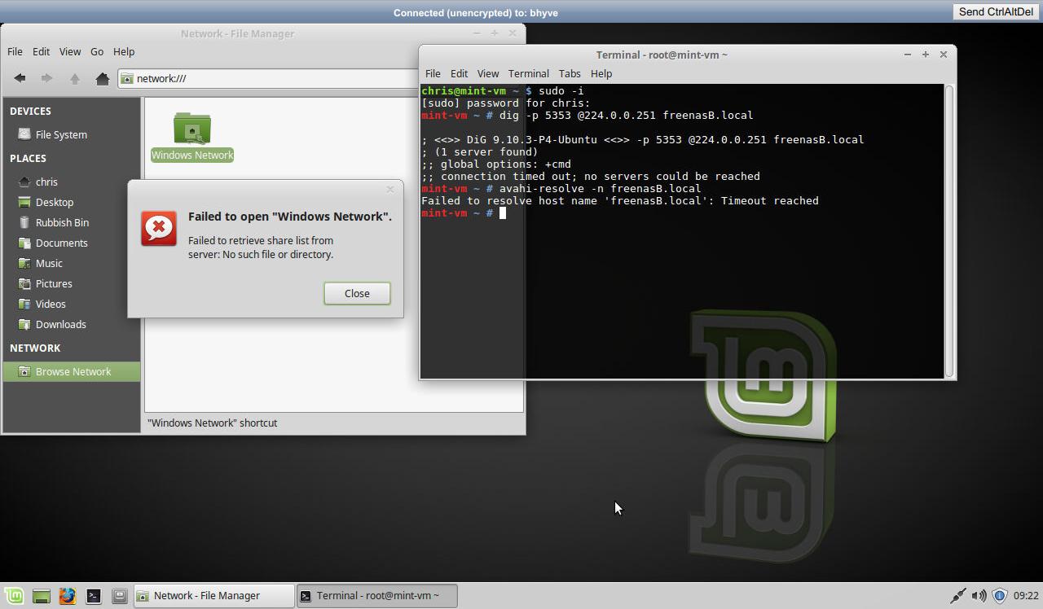Click the 'Connected (unencrypted) to: bhyve' title
The height and width of the screenshot is (609, 1043).
(476, 12)
